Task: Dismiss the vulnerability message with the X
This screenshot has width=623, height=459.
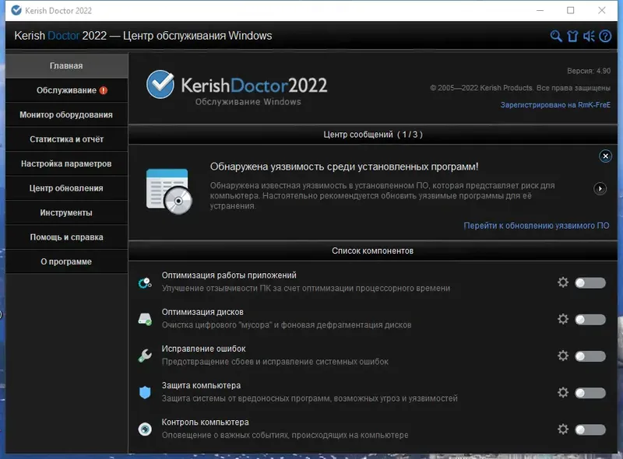Action: click(x=605, y=156)
